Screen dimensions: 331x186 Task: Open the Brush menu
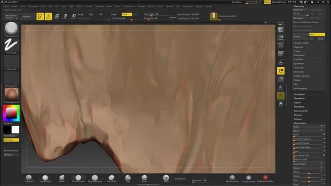[14, 6]
